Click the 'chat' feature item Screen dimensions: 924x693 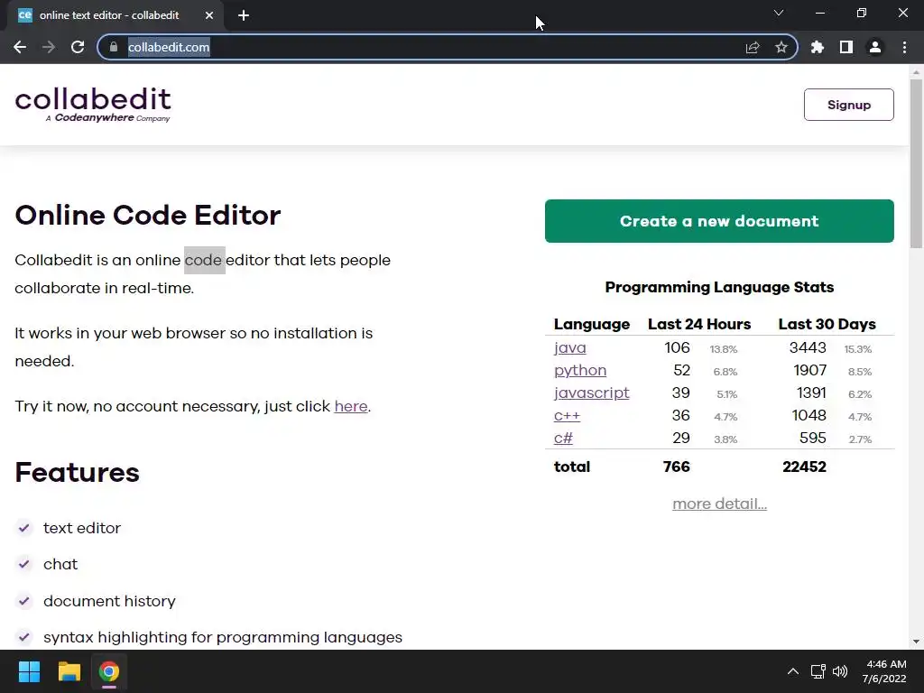tap(60, 565)
